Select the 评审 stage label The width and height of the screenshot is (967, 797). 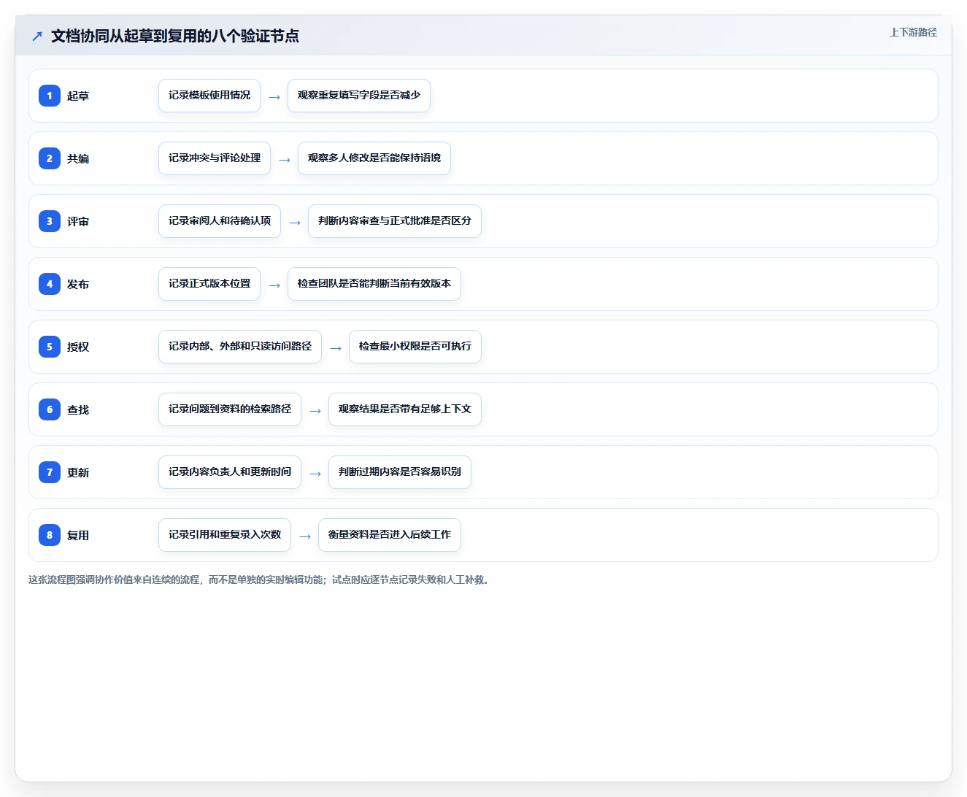click(78, 221)
